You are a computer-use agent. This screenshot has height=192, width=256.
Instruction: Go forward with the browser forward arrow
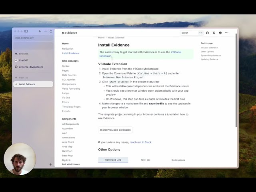pos(45,31)
